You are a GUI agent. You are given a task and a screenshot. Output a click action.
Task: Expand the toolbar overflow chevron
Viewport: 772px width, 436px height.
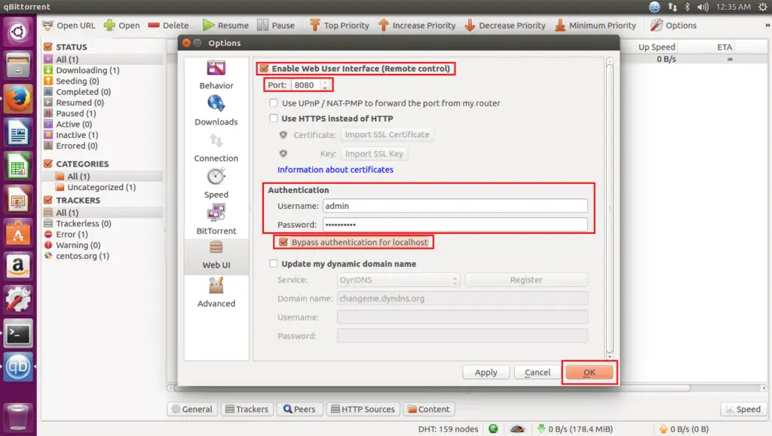pos(767,25)
